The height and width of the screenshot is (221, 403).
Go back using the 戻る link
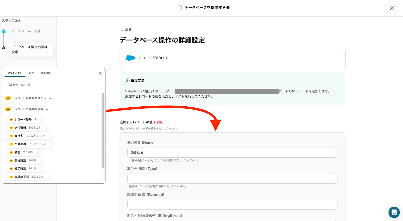[x=126, y=30]
